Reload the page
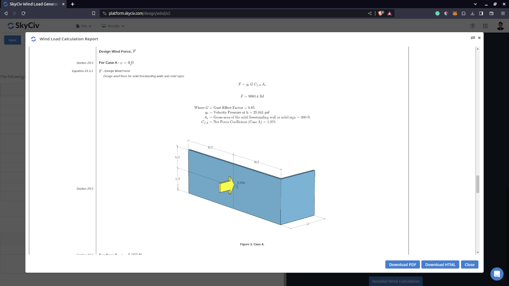The image size is (509, 286). pos(23,13)
